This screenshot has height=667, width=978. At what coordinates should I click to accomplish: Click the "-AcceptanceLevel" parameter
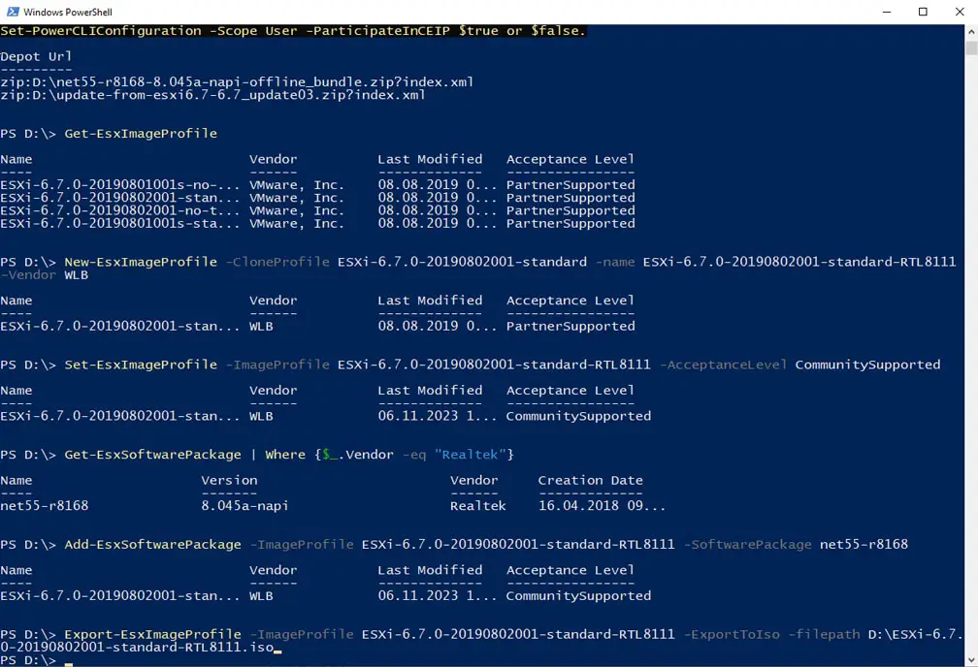(x=723, y=365)
